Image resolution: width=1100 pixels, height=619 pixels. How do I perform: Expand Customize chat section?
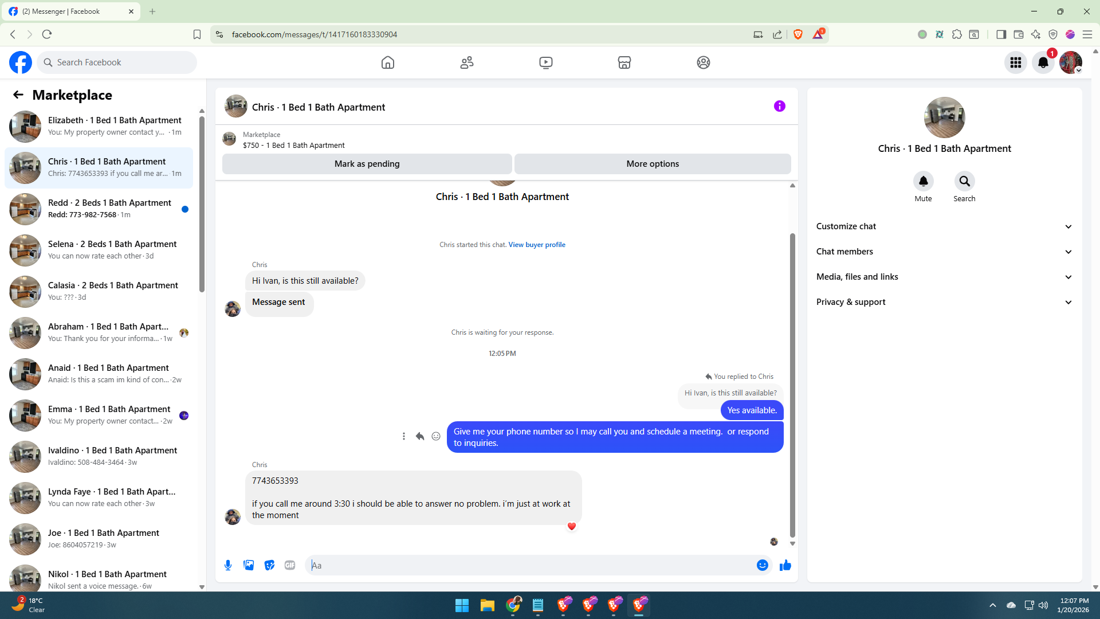click(944, 226)
